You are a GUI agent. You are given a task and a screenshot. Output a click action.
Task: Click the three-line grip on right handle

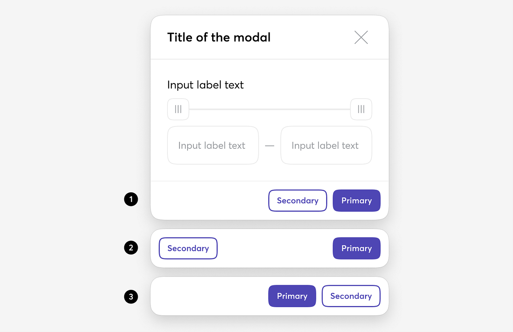361,109
